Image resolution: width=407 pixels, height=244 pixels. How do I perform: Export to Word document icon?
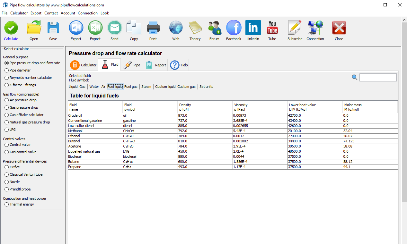[76, 28]
